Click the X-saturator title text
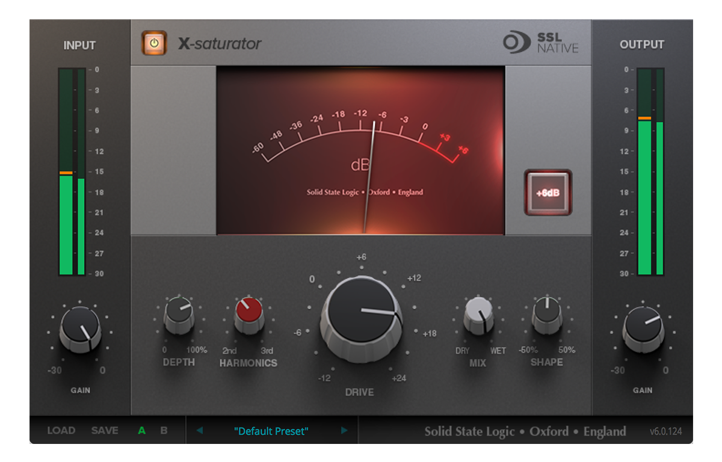 220,44
